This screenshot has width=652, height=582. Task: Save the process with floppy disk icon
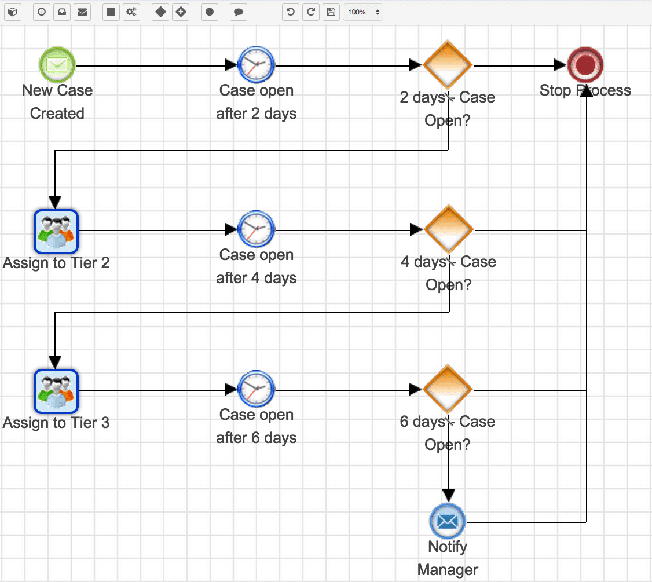pos(331,12)
